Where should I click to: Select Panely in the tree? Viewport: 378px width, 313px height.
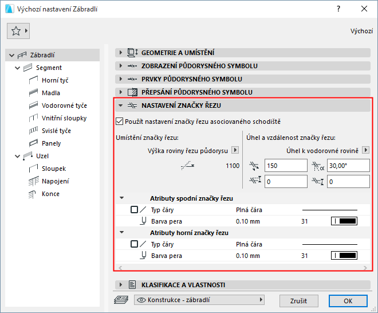pos(51,143)
